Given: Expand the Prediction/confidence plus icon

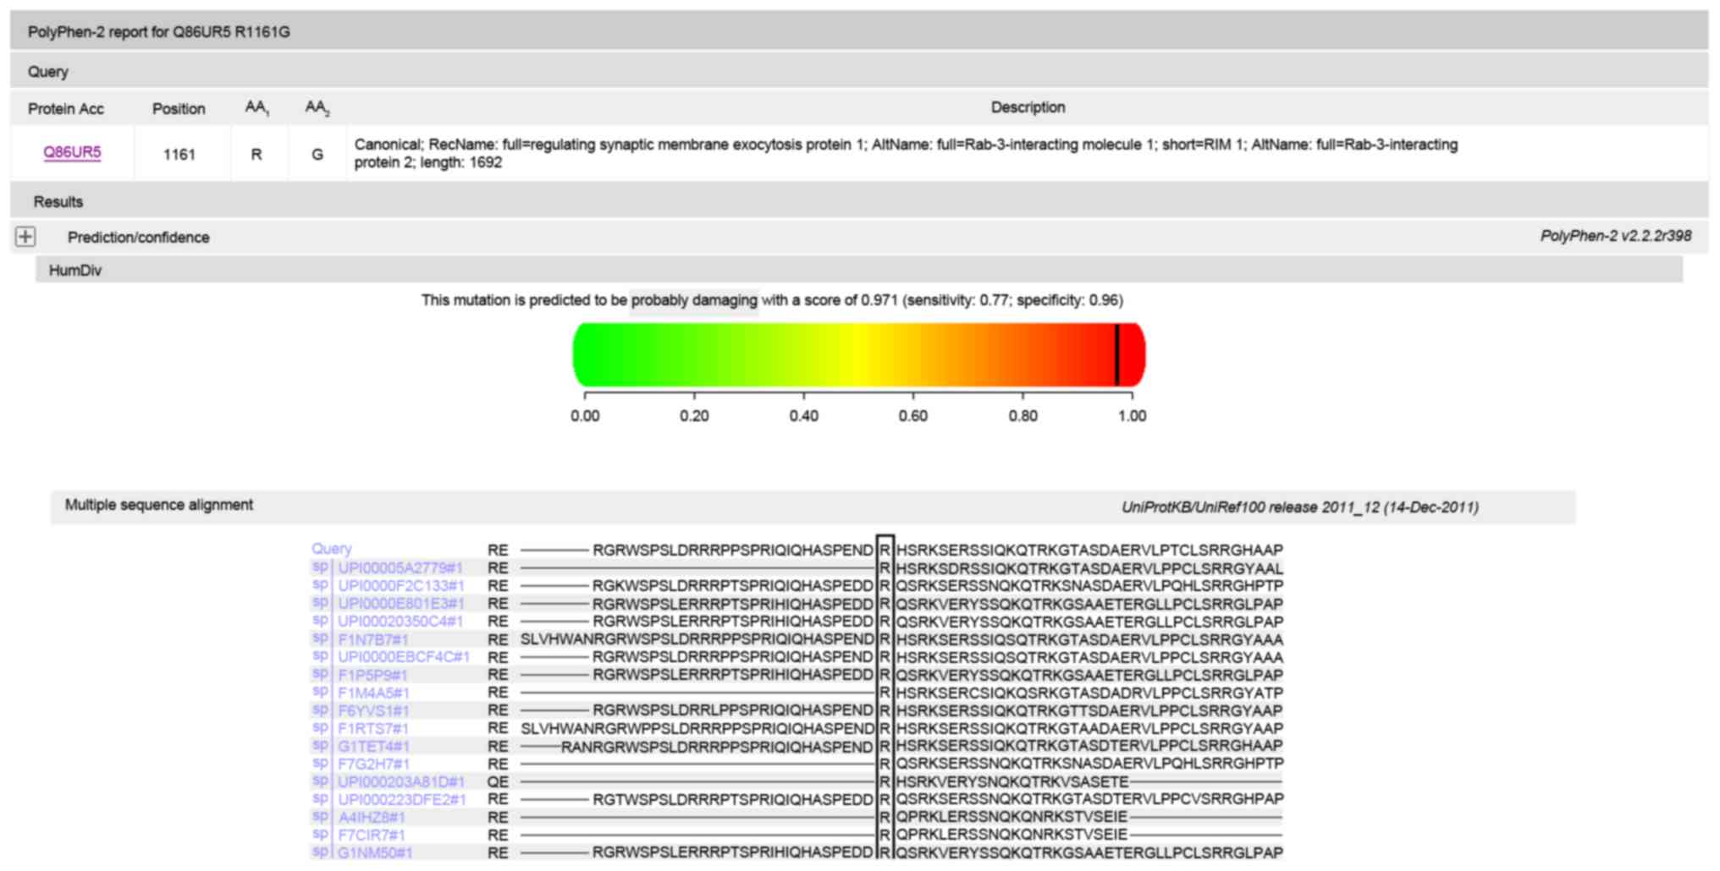Looking at the screenshot, I should point(25,237).
